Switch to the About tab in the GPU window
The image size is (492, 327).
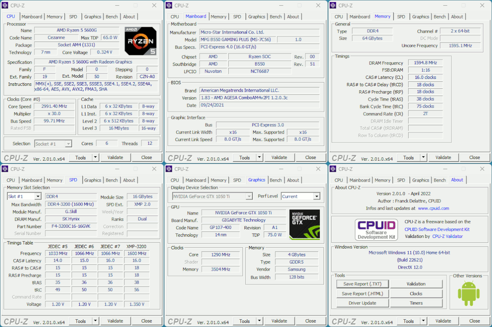coord(293,180)
